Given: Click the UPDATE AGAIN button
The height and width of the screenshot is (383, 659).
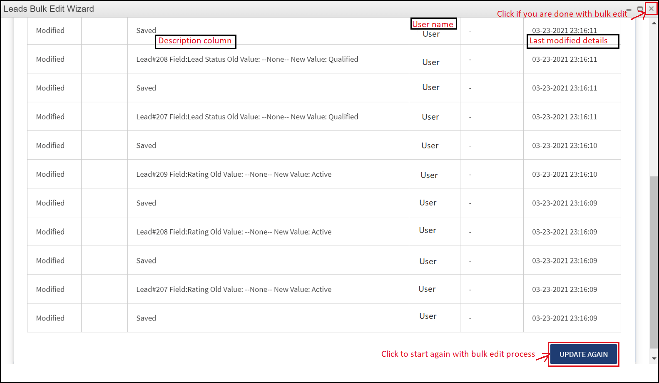Looking at the screenshot, I should (583, 354).
